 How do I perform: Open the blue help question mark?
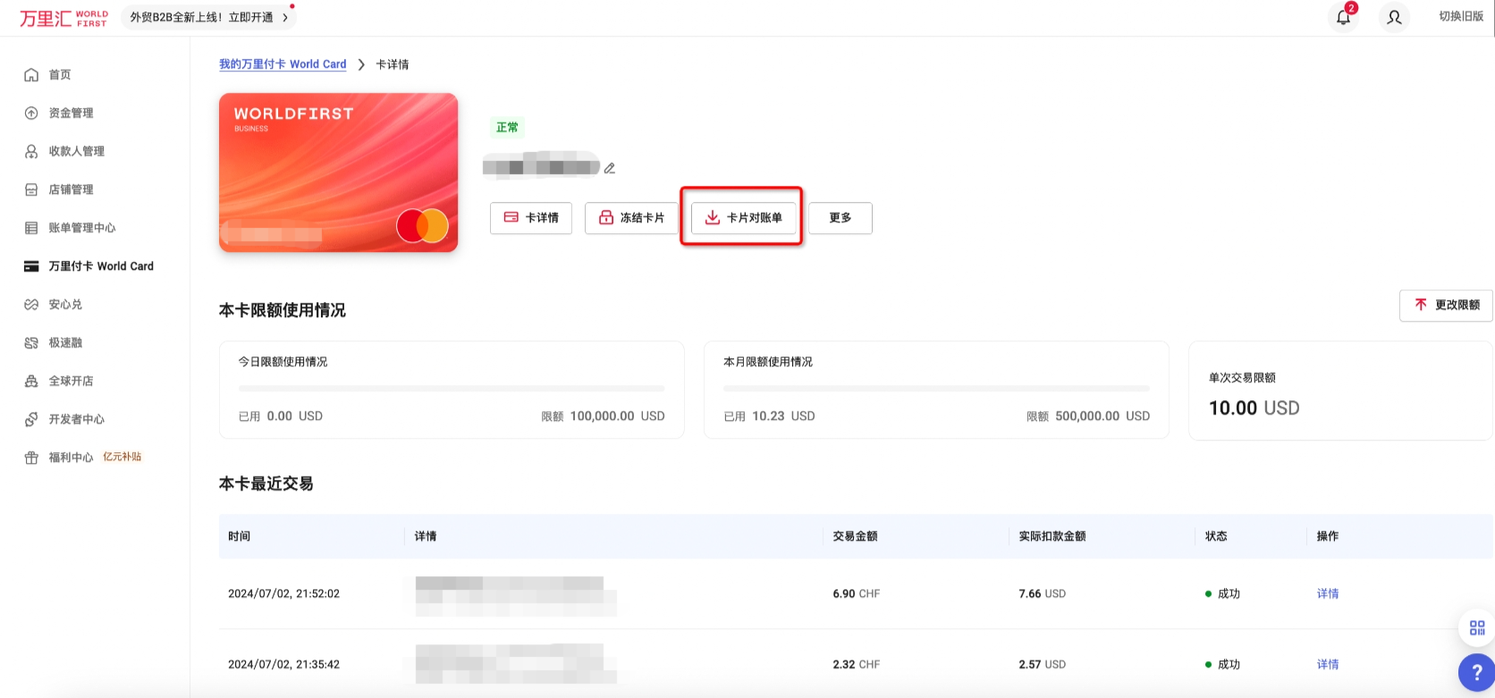pos(1477,673)
